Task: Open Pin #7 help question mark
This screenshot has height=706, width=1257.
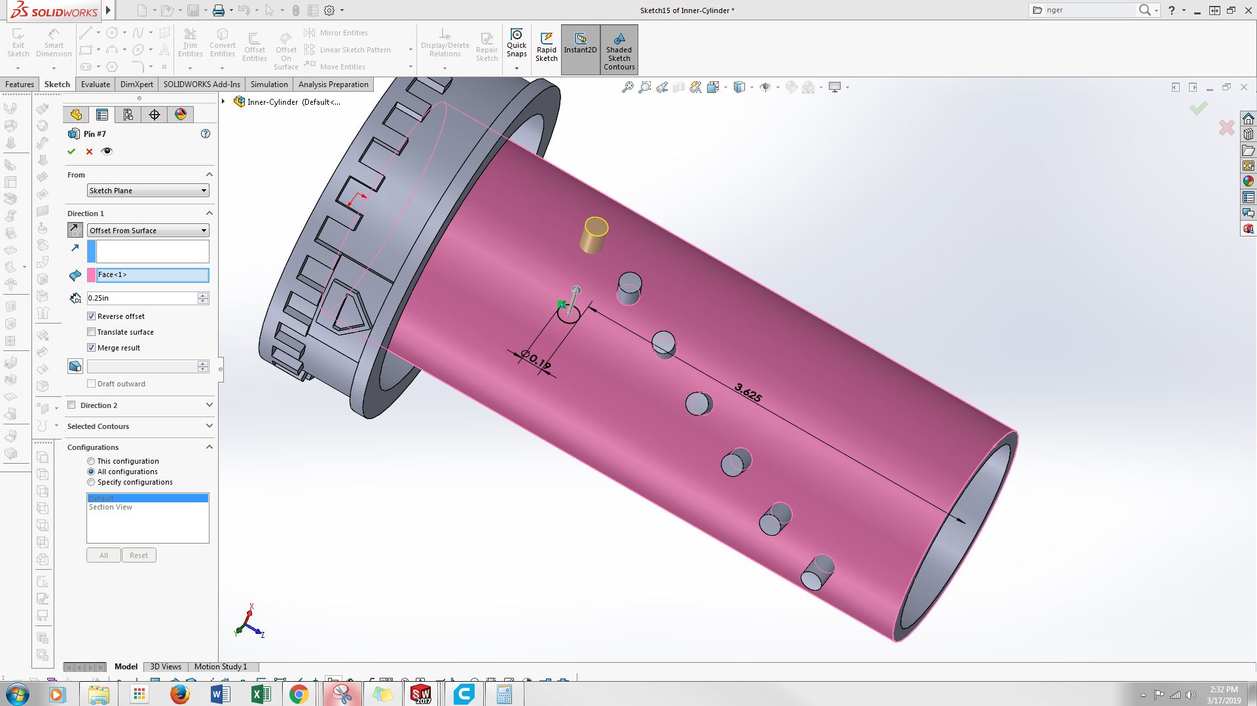Action: 206,134
